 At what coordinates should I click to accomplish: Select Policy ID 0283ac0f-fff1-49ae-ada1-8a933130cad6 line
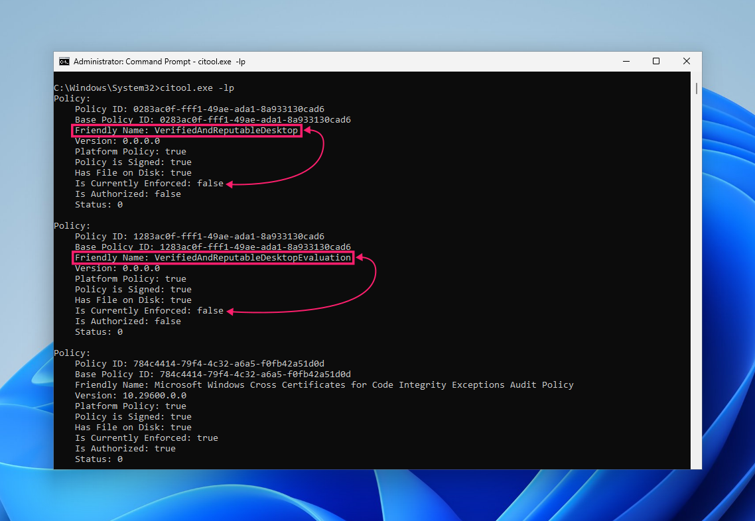click(199, 109)
